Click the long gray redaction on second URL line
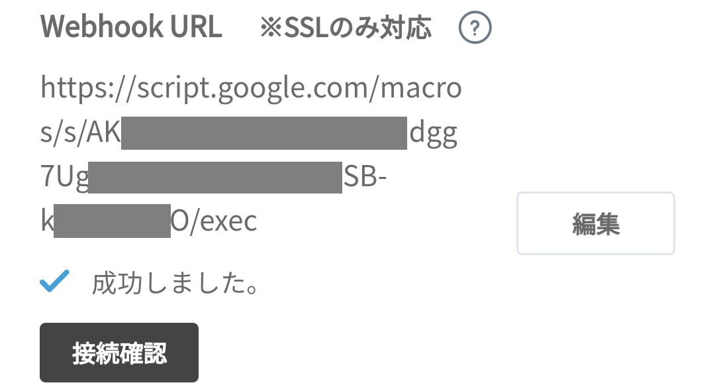 pyautogui.click(x=264, y=133)
